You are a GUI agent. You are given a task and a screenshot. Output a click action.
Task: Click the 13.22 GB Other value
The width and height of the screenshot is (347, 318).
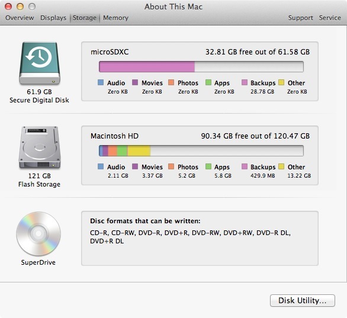click(x=299, y=176)
